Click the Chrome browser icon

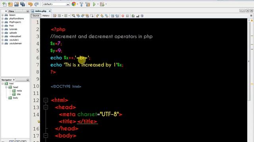(74, 4)
